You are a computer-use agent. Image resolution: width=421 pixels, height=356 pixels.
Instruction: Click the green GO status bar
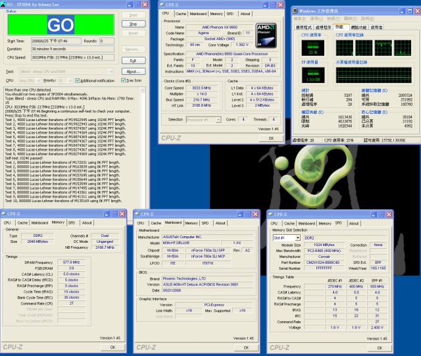61,25
